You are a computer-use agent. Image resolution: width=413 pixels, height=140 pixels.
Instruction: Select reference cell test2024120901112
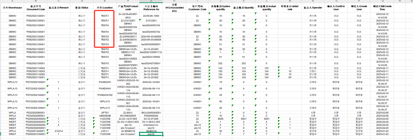[x=151, y=52]
